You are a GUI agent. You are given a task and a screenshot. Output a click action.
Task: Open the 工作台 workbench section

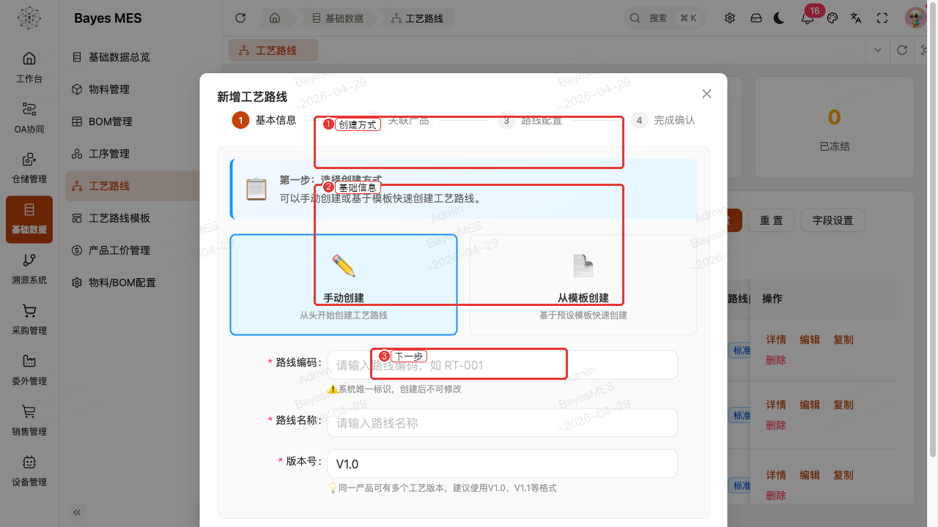coord(29,67)
